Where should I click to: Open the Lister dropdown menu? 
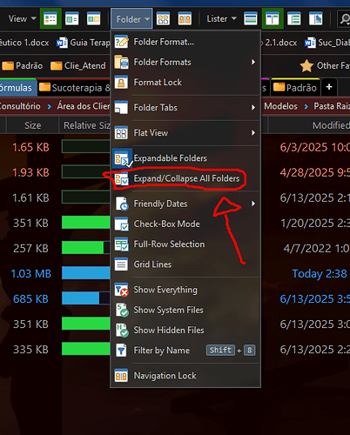coord(221,19)
